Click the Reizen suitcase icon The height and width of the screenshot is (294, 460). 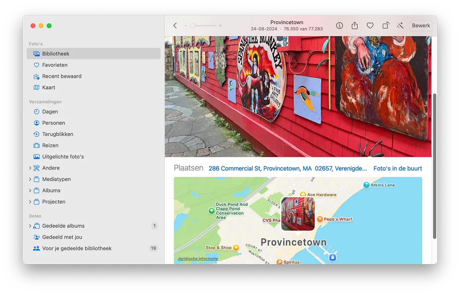[36, 145]
